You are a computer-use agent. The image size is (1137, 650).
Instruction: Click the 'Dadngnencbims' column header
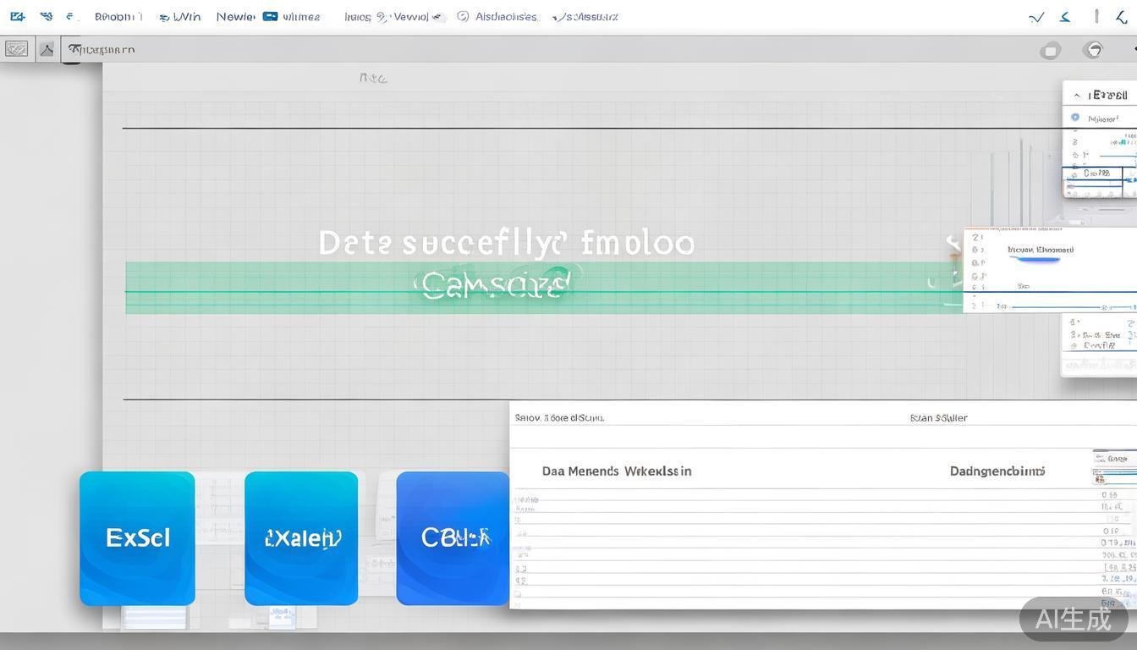[x=997, y=471]
